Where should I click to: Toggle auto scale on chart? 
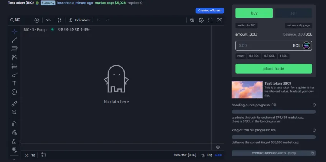(218, 155)
